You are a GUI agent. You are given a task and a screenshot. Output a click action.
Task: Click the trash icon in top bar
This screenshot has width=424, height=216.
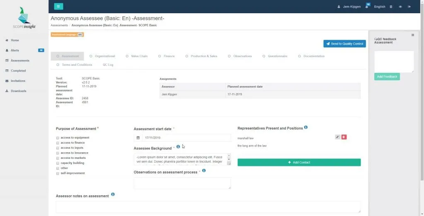click(391, 7)
